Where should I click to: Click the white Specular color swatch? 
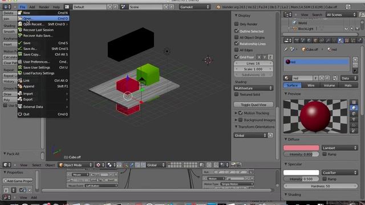[x=301, y=173]
